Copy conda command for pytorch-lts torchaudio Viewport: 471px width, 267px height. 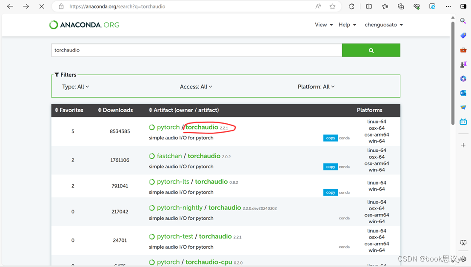point(331,192)
